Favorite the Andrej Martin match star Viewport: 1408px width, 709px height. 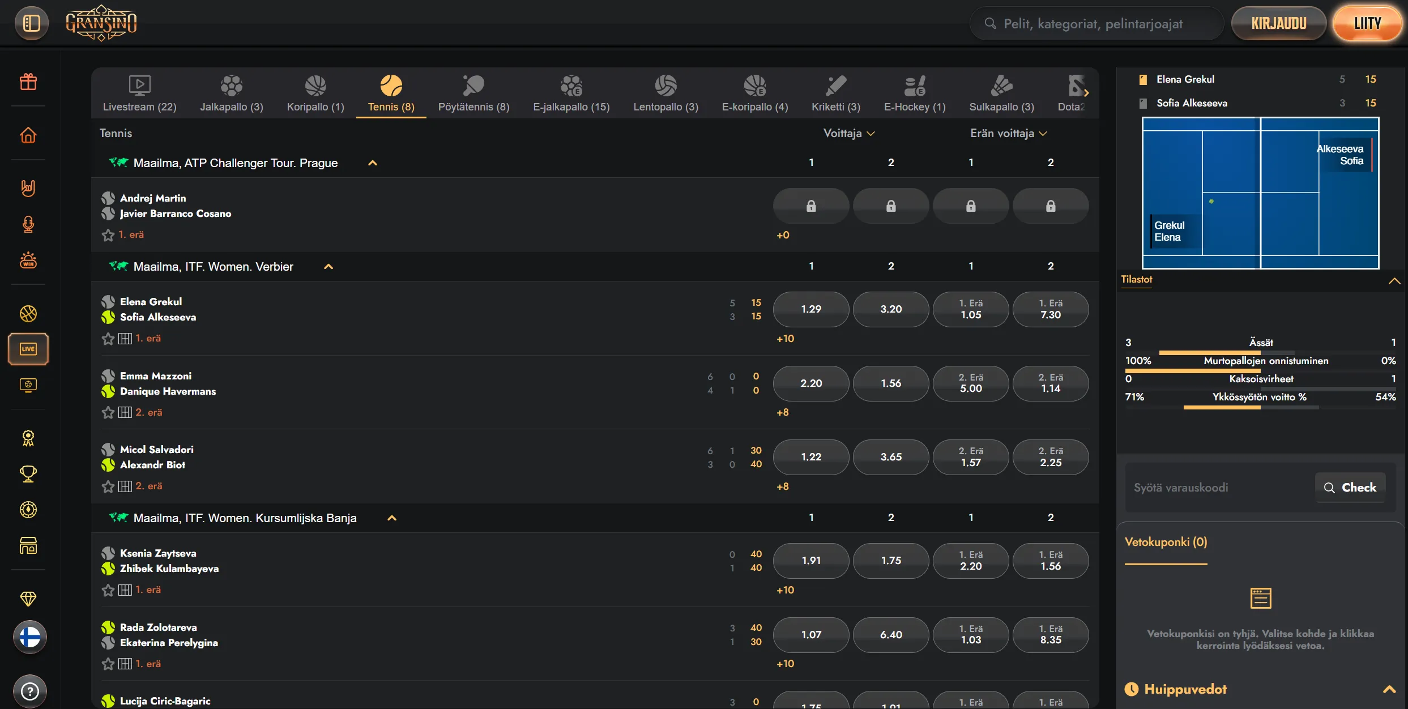[108, 235]
